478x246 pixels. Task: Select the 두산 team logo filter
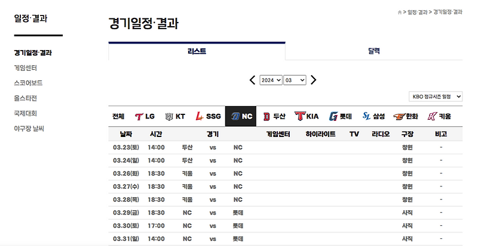(x=274, y=117)
